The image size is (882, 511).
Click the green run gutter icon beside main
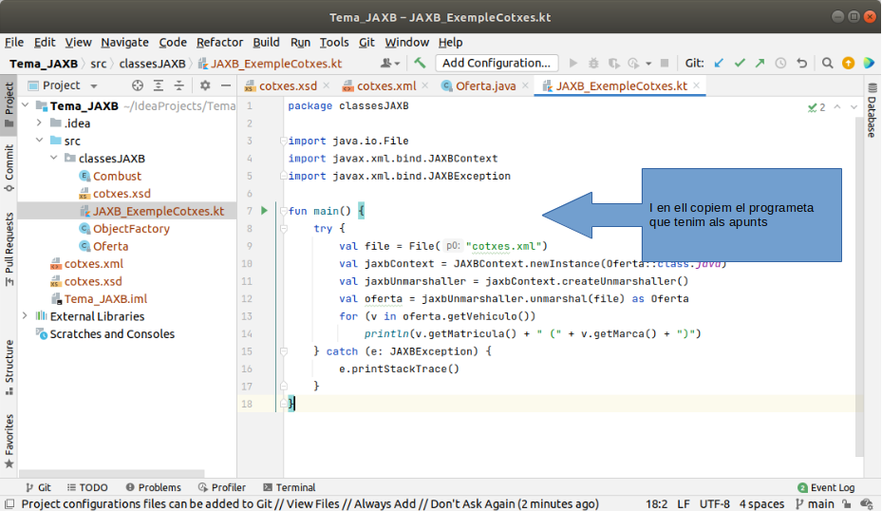point(264,211)
